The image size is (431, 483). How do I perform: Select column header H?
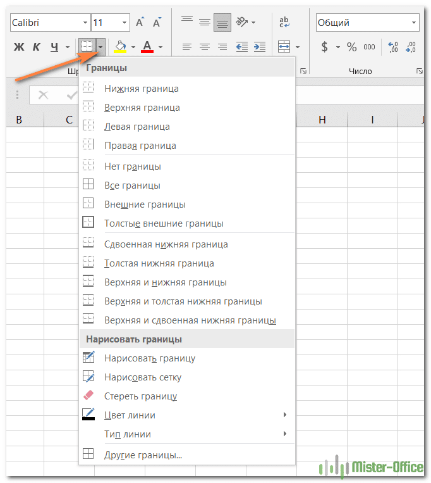point(322,120)
